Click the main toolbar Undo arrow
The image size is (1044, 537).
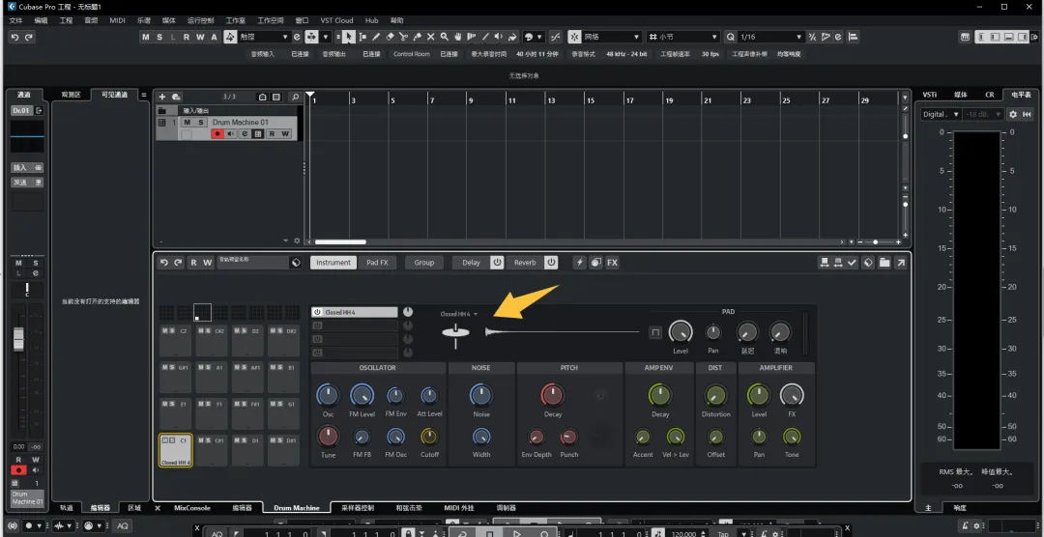[x=14, y=38]
